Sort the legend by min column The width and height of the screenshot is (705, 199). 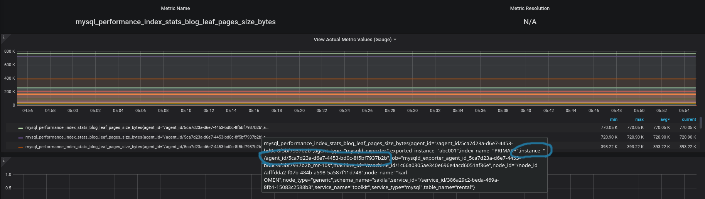[613, 120]
